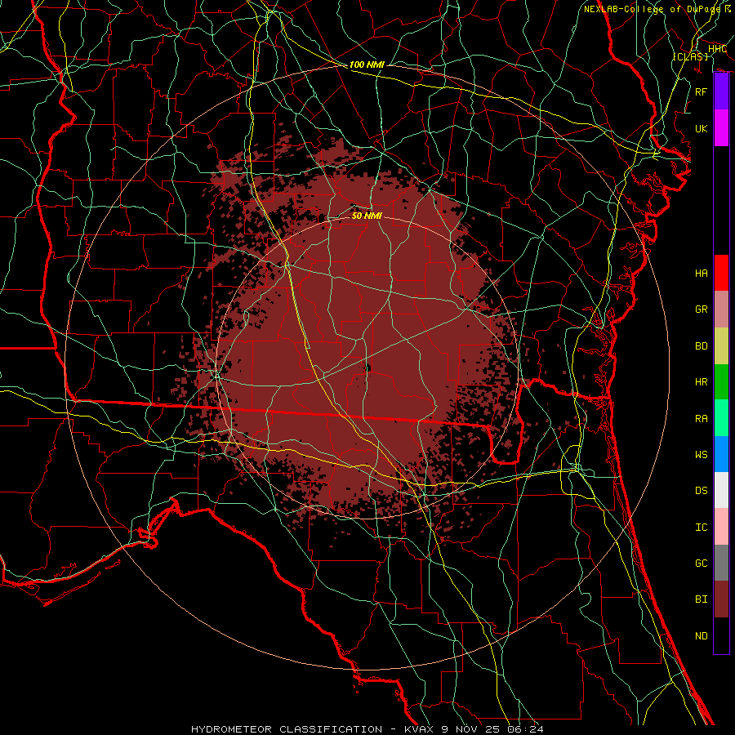Click the brown BI legend swatch

click(x=721, y=599)
